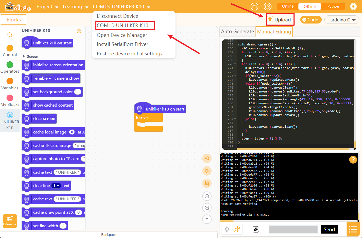Screen dimensions: 362x238
Task: Click the Mind+ logo
Action: (18, 7)
